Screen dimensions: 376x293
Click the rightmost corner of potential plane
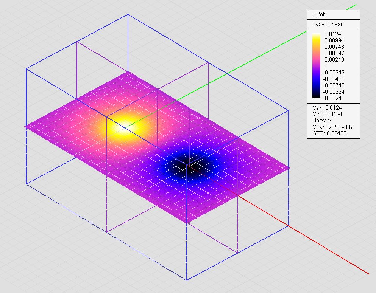click(x=289, y=168)
